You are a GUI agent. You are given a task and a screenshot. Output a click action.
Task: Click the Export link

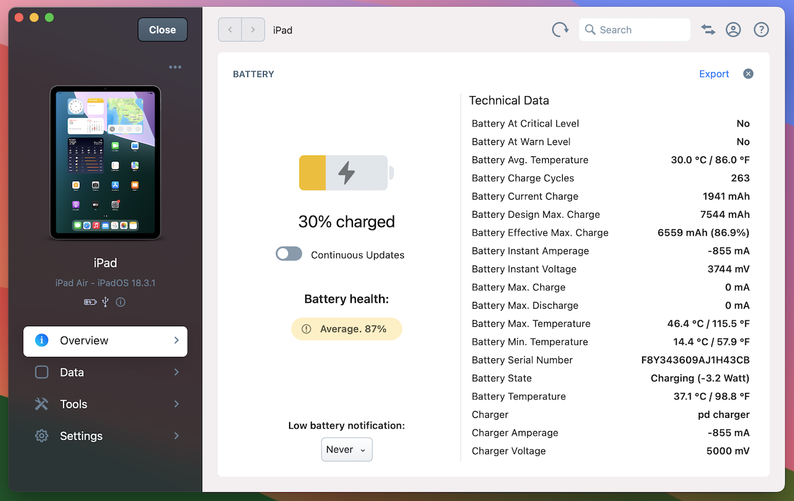click(x=714, y=74)
